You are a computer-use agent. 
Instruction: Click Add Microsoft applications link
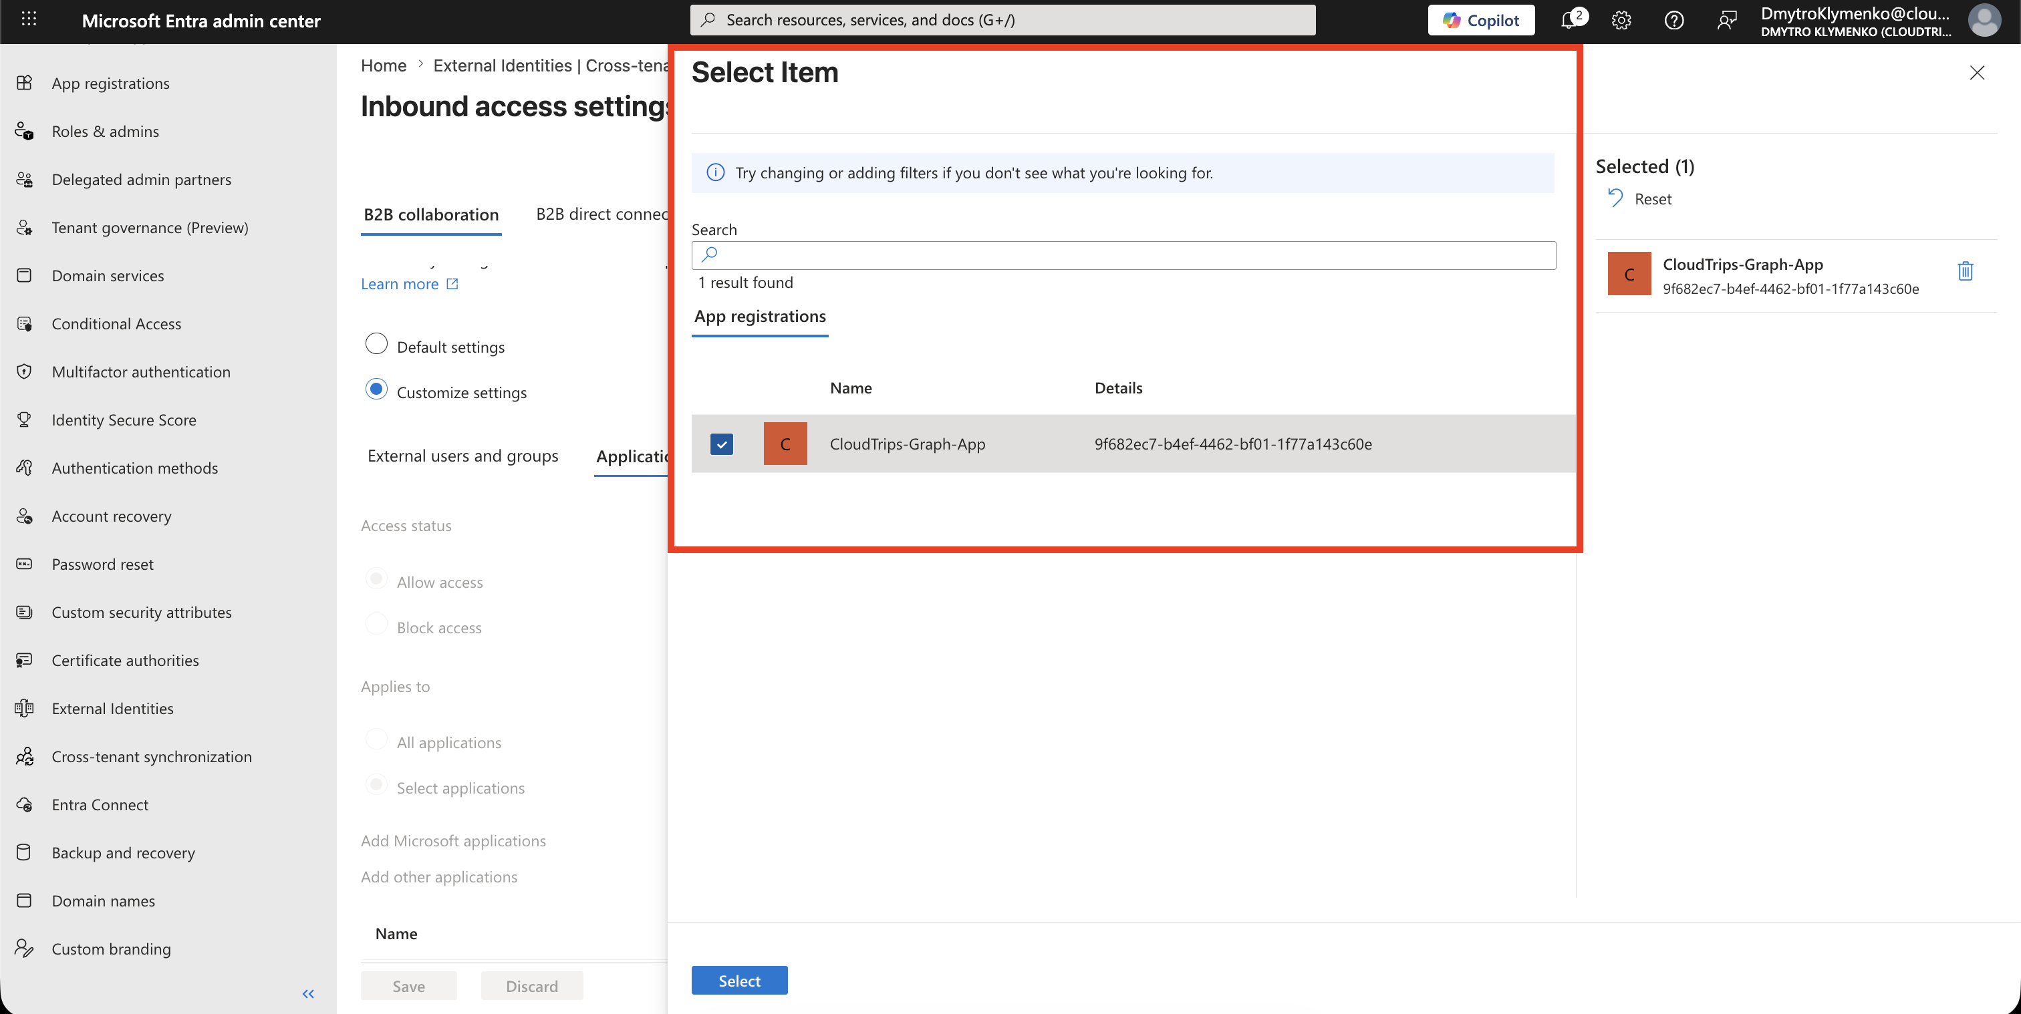[x=452, y=841]
